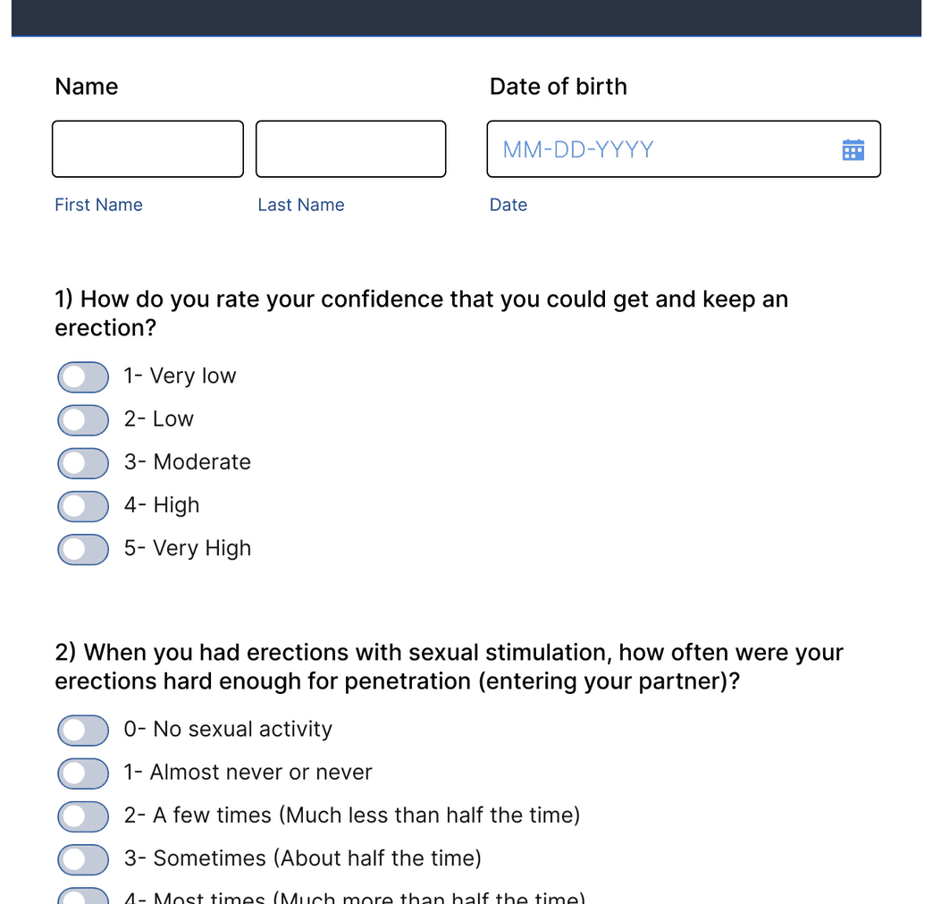Viewport: 933px width, 904px height.
Task: Click the "Date of birth" heading
Action: (558, 86)
